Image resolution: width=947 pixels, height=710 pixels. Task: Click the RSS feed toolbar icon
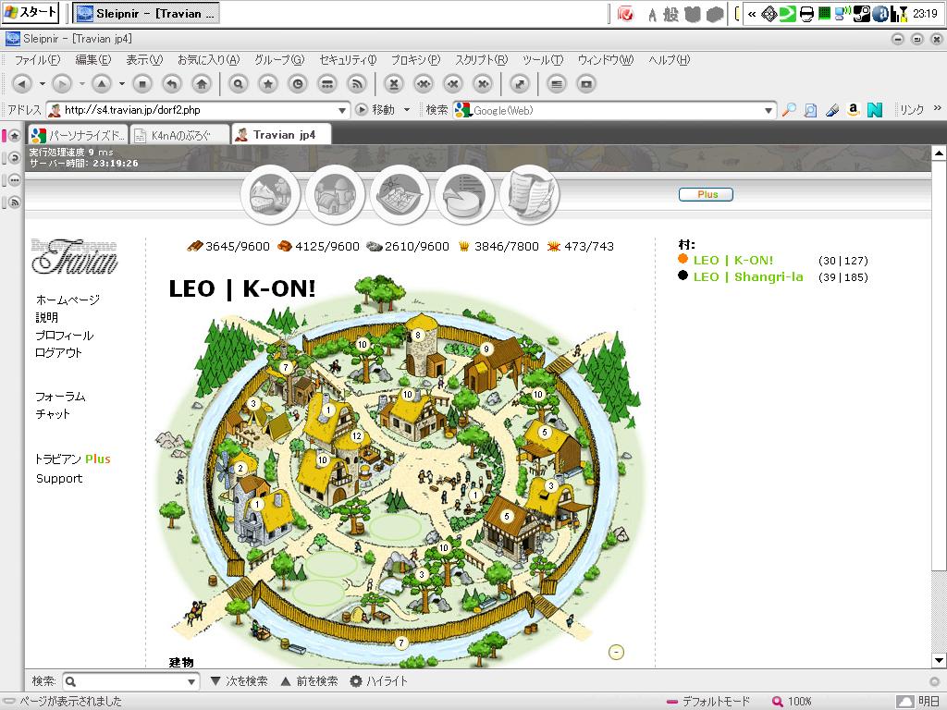coord(357,84)
